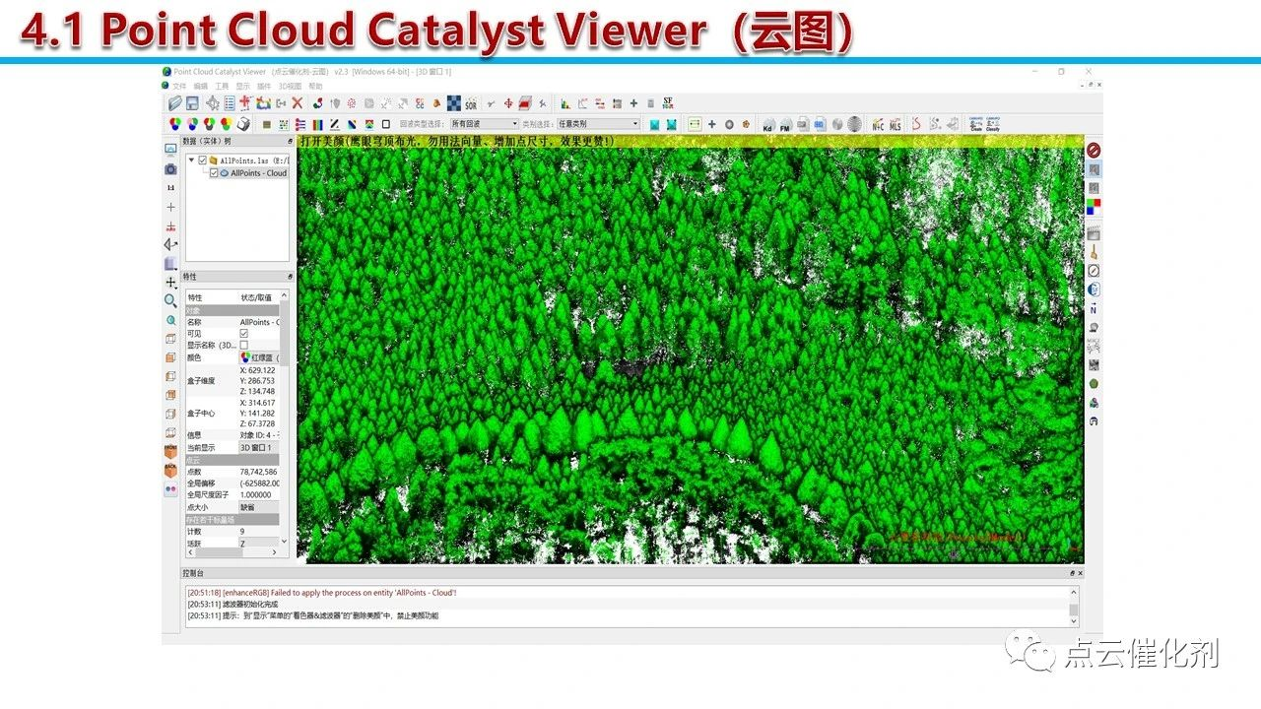Click the camera icon in left sidebar

point(170,168)
